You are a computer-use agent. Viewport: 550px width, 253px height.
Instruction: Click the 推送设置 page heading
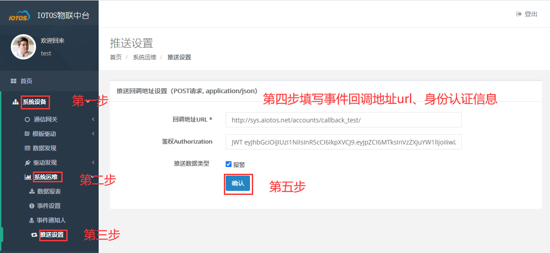point(132,43)
